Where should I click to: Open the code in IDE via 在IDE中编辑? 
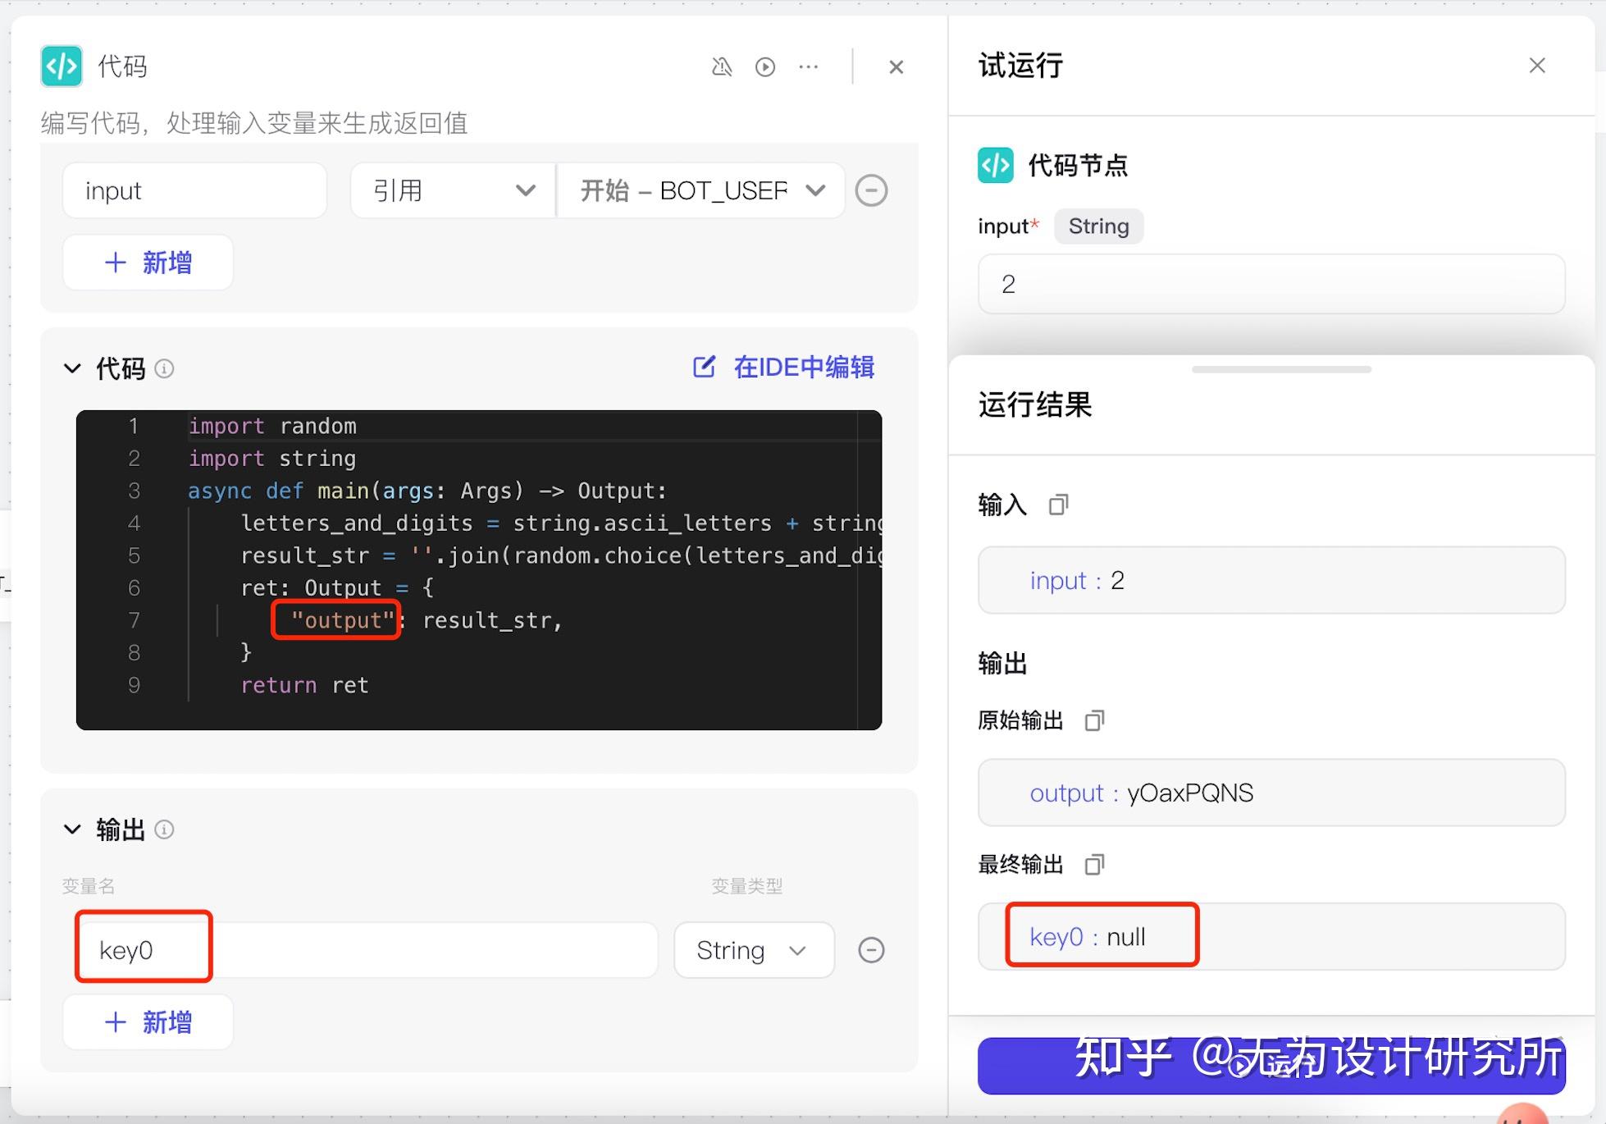click(x=803, y=367)
